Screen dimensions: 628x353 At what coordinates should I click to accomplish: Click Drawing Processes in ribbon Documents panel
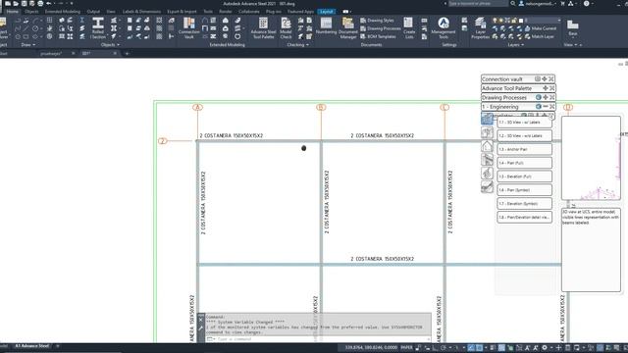click(380, 28)
